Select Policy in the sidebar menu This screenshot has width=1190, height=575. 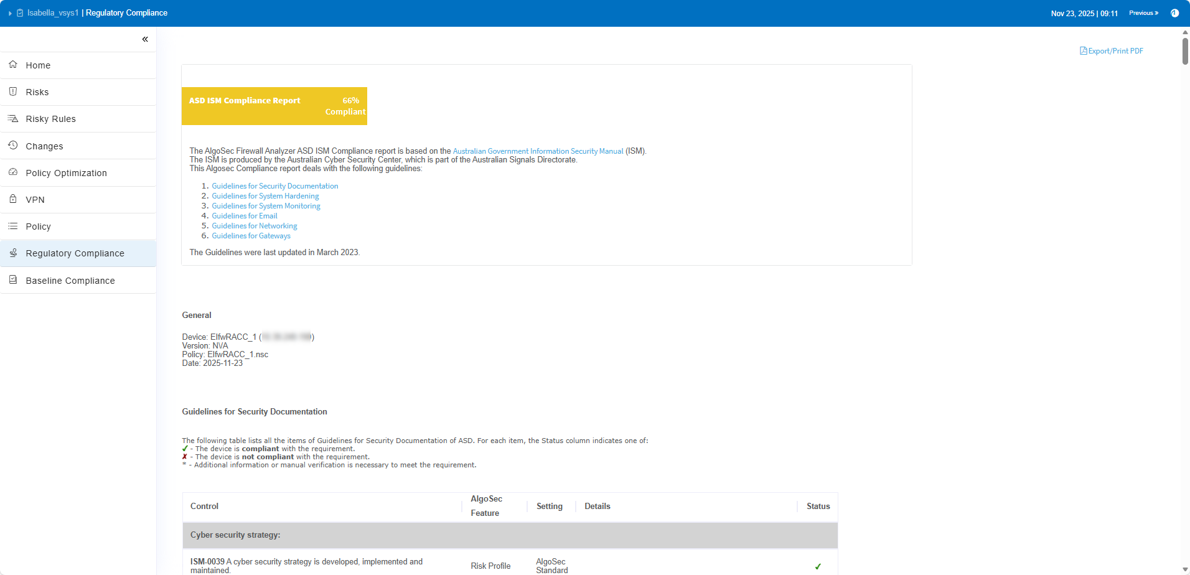pyautogui.click(x=38, y=227)
